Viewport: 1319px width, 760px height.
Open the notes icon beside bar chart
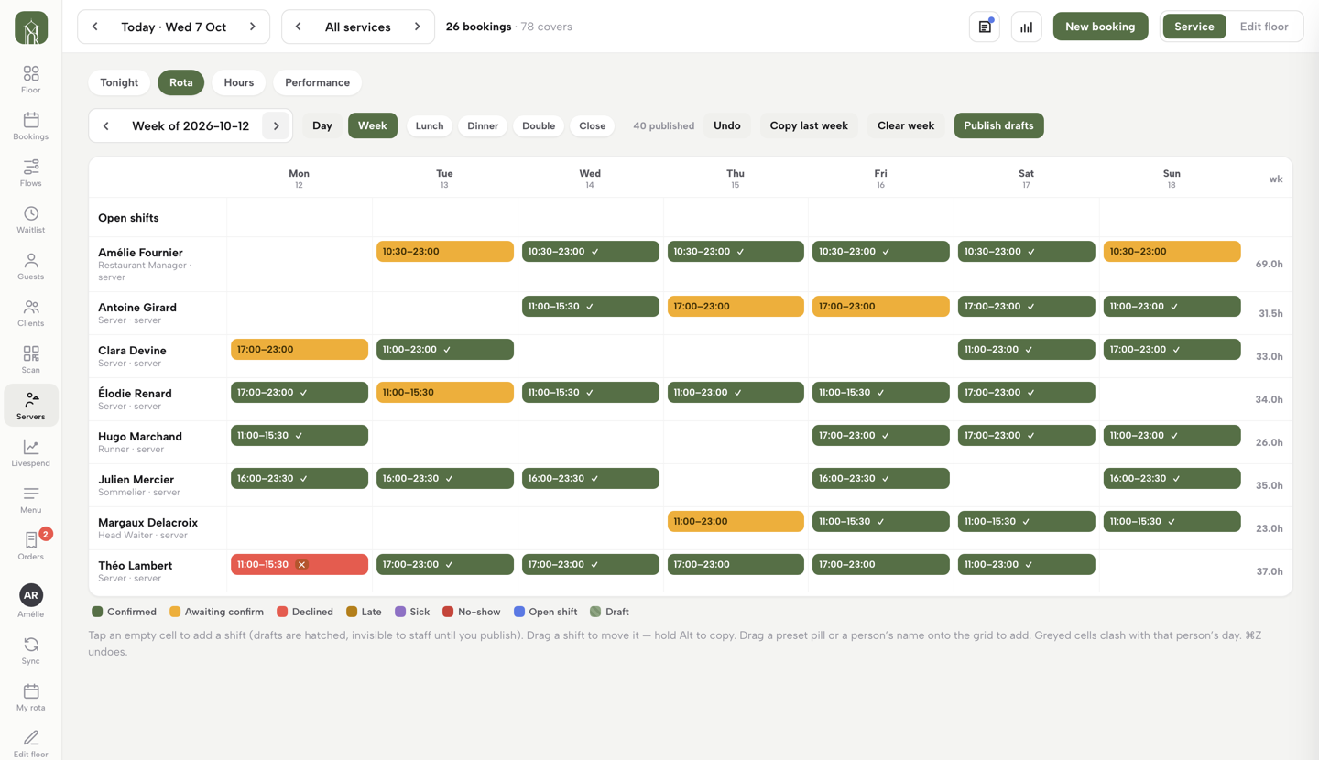(985, 27)
